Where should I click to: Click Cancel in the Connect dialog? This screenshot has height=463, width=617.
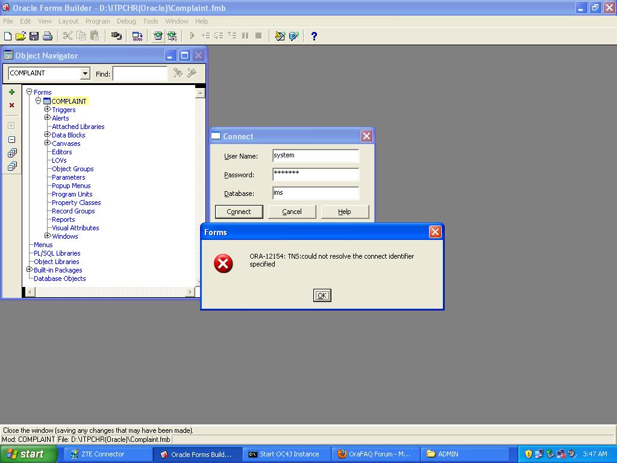pyautogui.click(x=292, y=212)
